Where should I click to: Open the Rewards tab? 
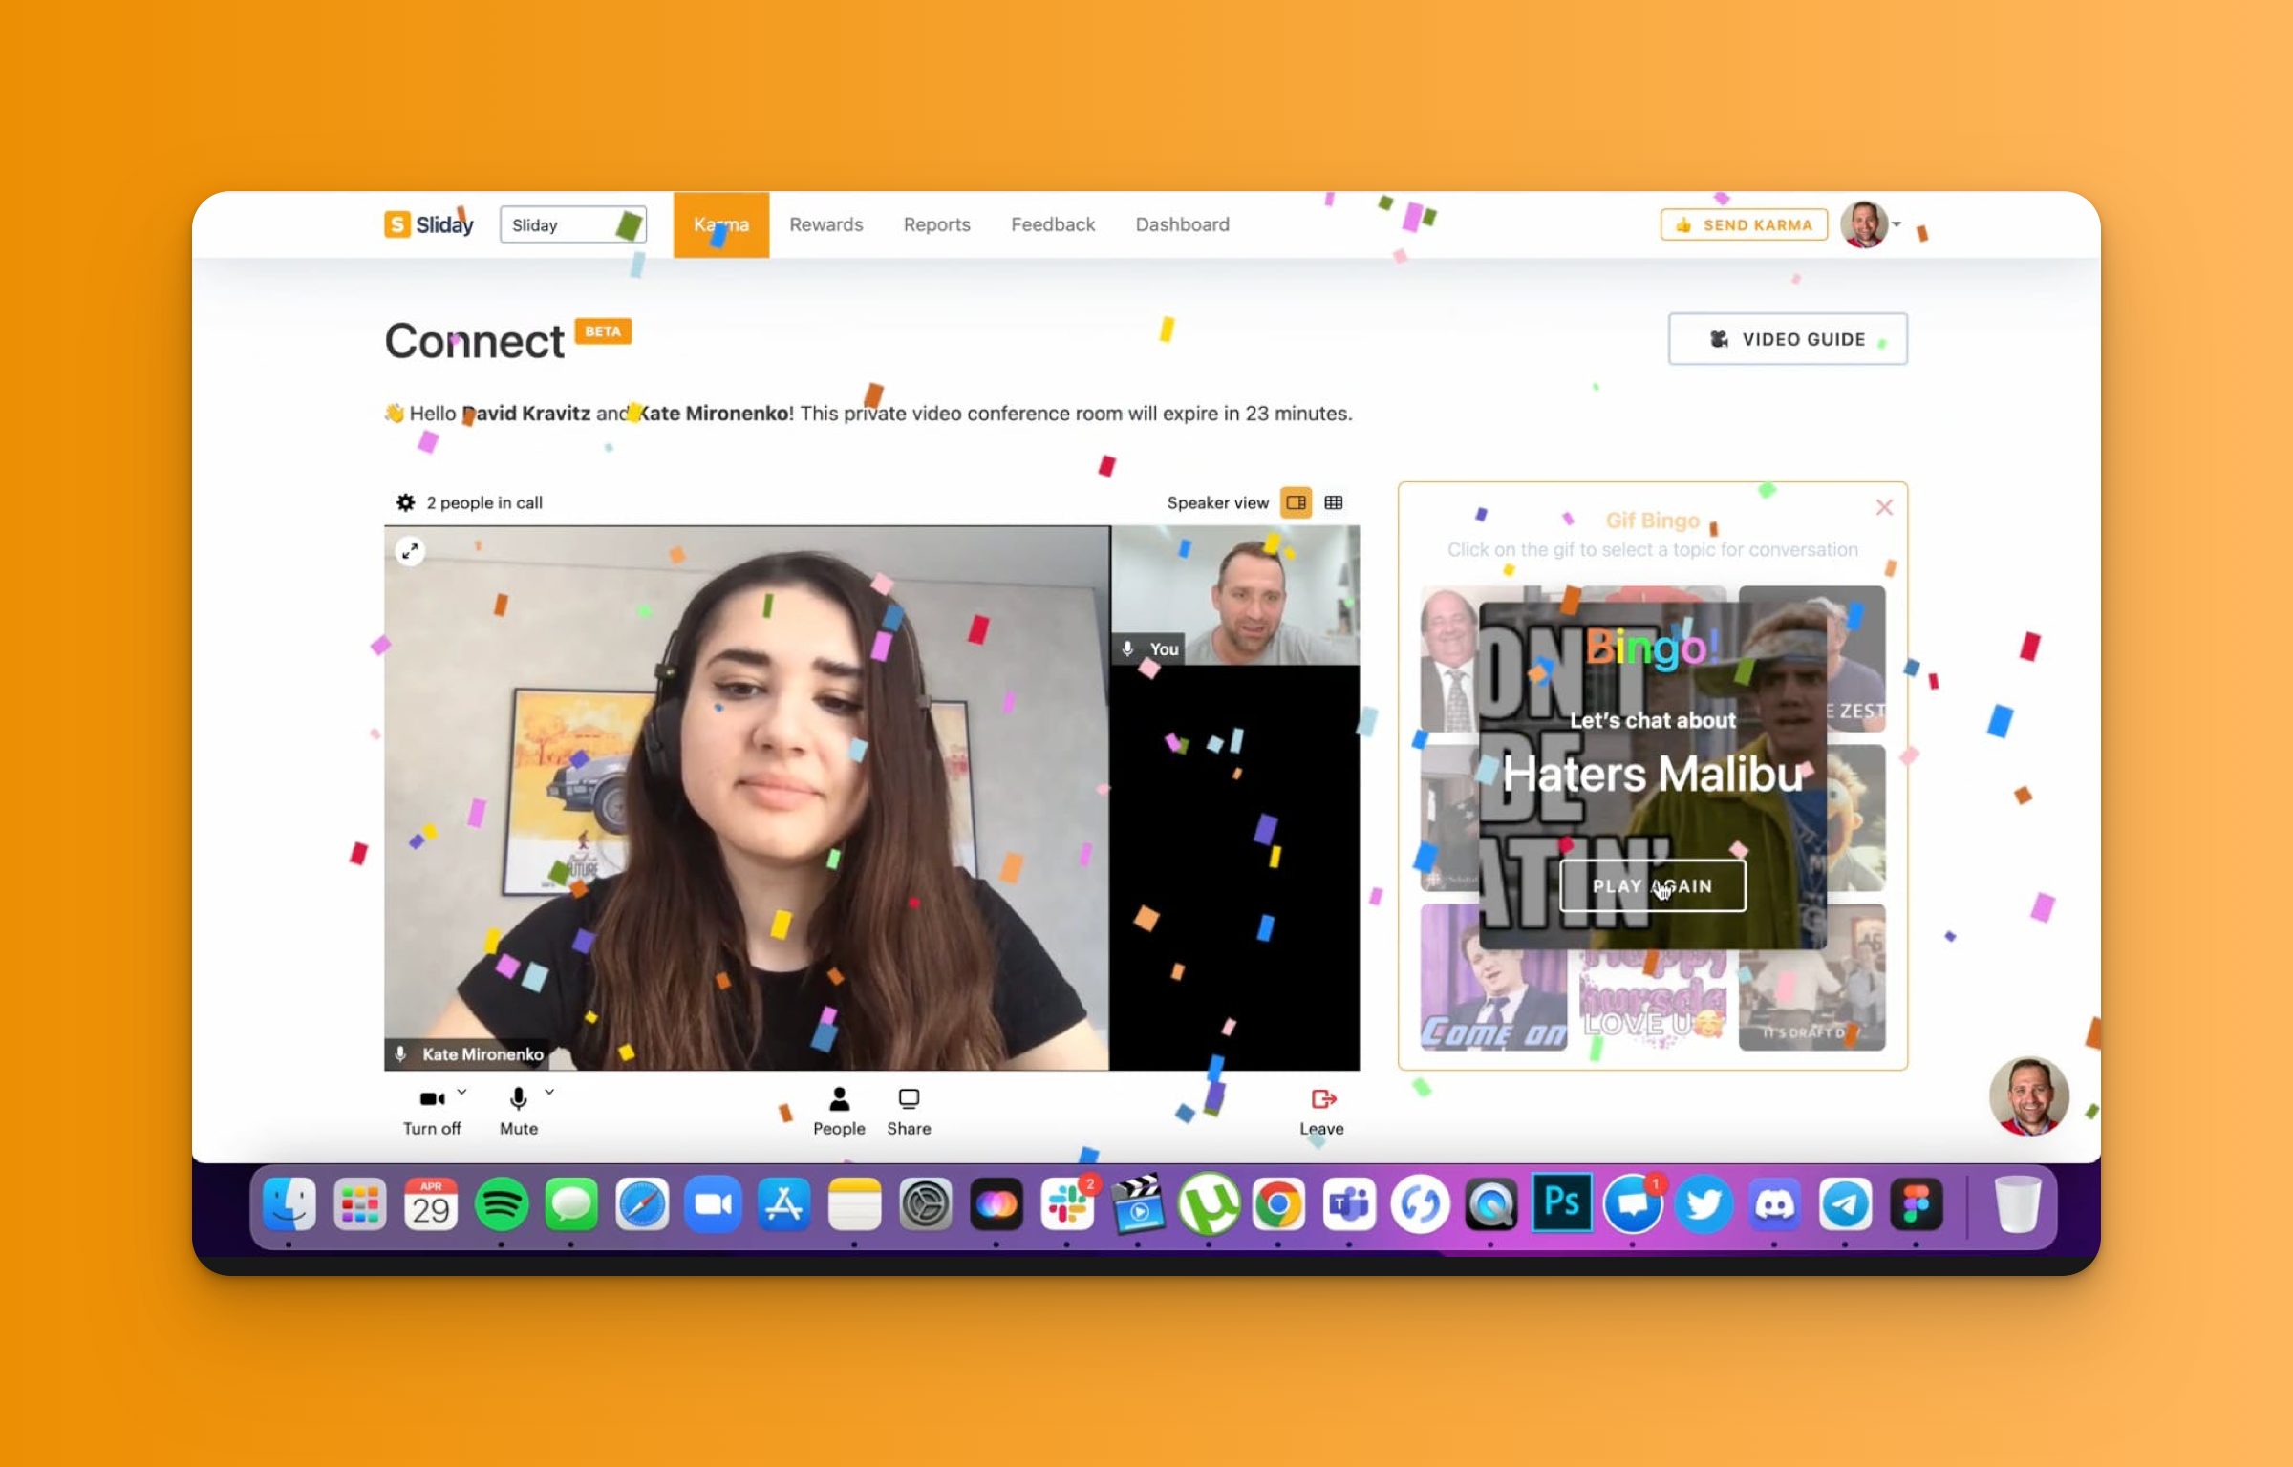(825, 224)
